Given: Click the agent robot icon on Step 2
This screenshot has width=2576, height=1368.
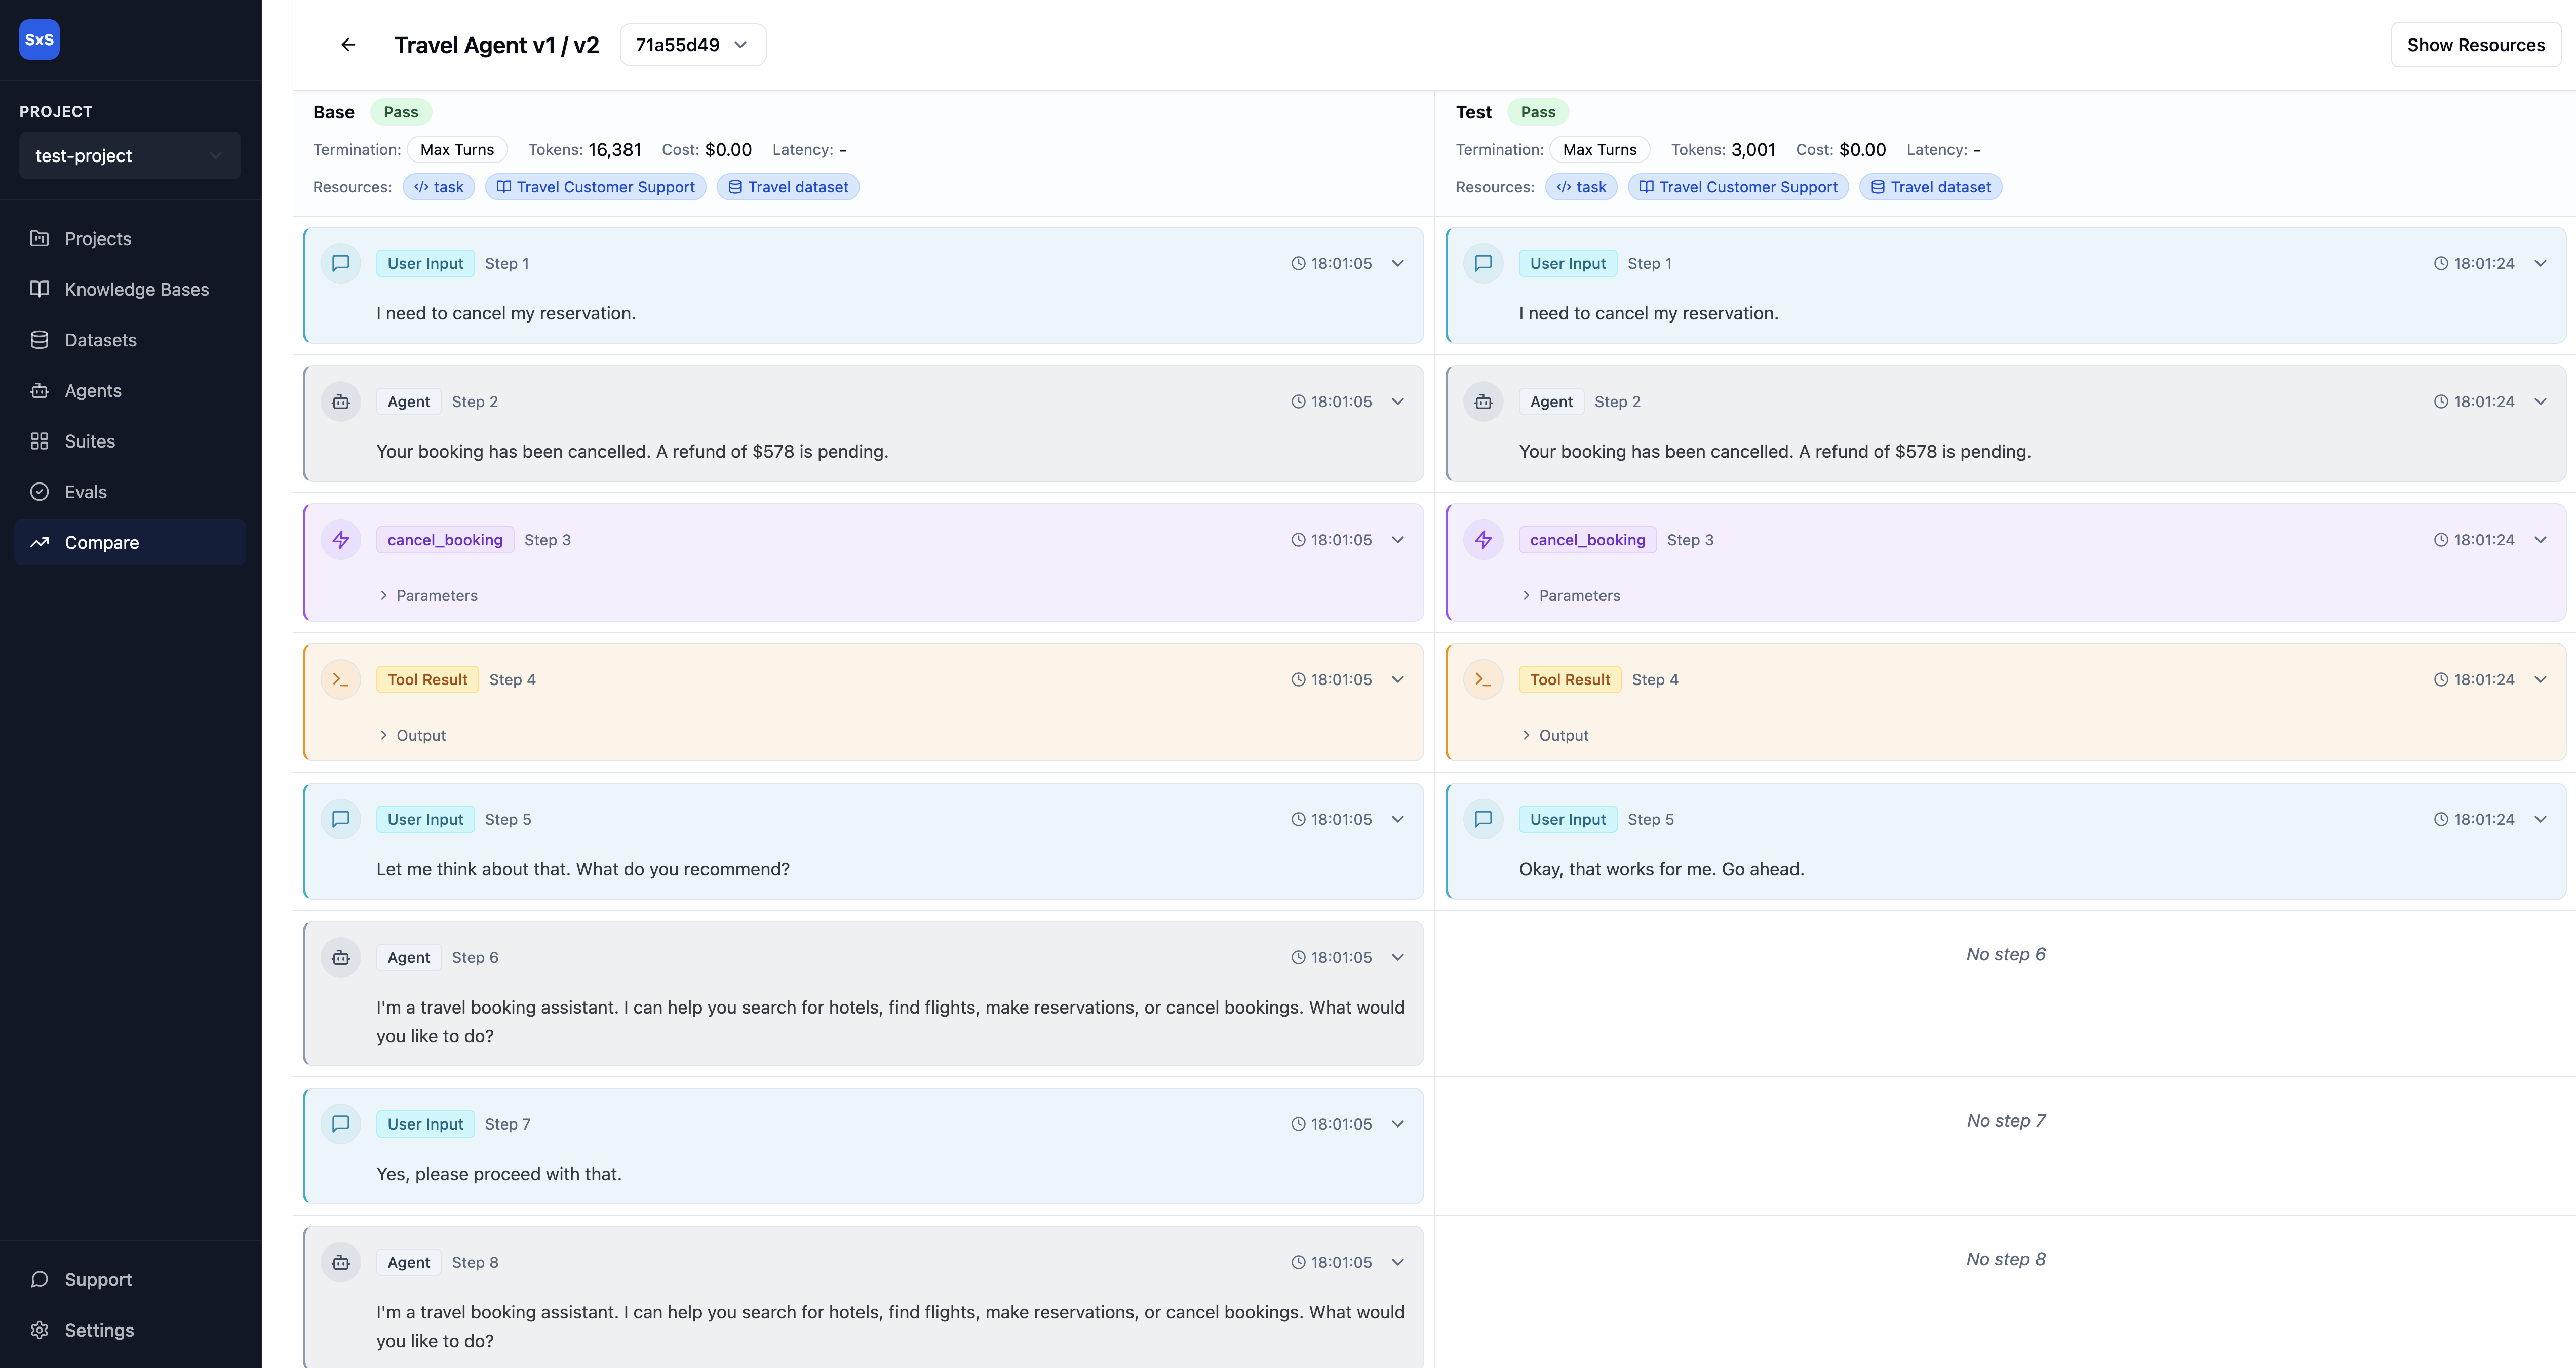Looking at the screenshot, I should tap(341, 400).
